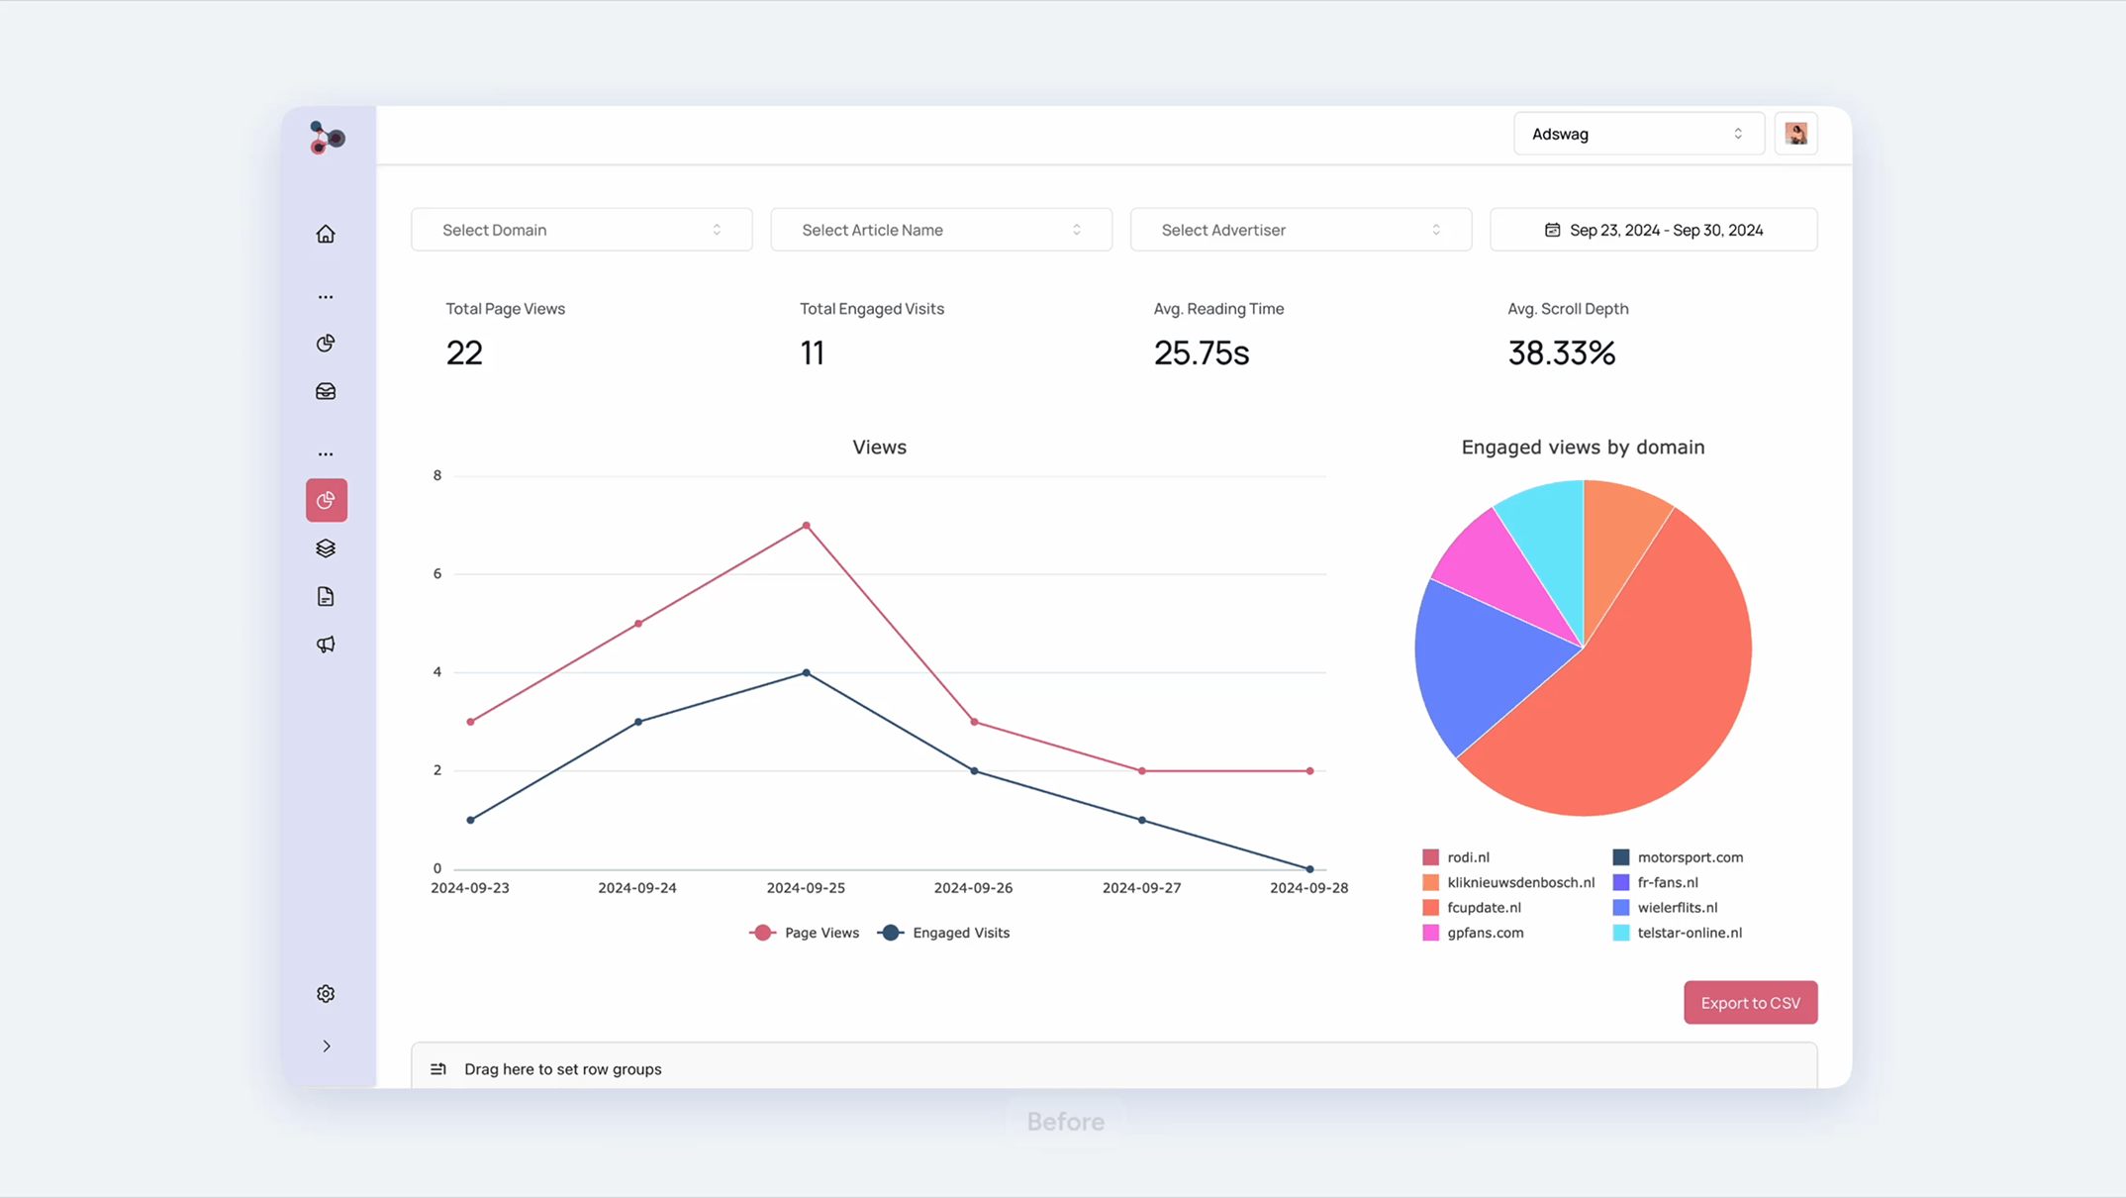Open the Sep 23 - Sep 30 date picker
The width and height of the screenshot is (2126, 1198).
click(1653, 230)
